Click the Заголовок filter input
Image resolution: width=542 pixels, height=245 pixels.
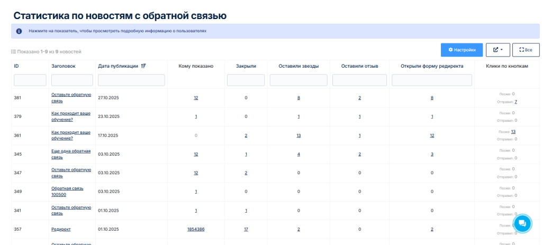pos(72,80)
